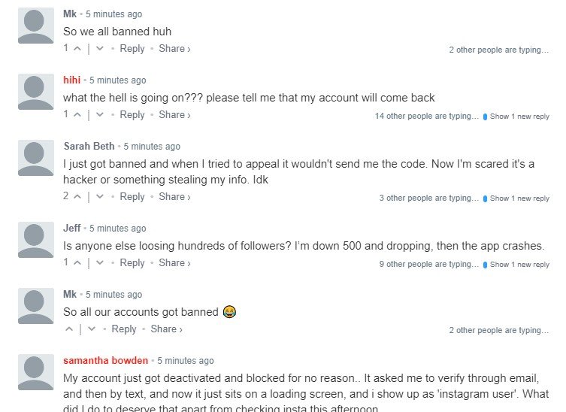
Task: Downvote Jeff's comment about losing followers
Action: pos(99,263)
